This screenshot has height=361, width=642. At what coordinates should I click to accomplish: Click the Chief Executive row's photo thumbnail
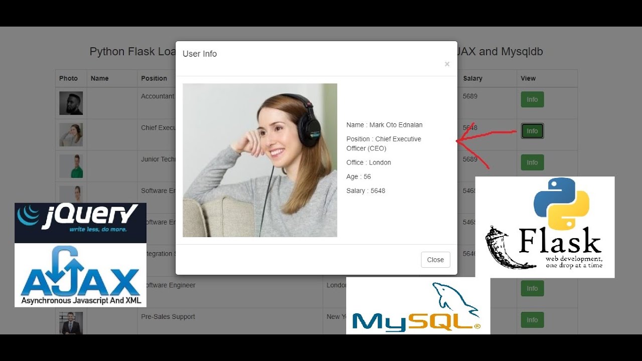click(71, 134)
